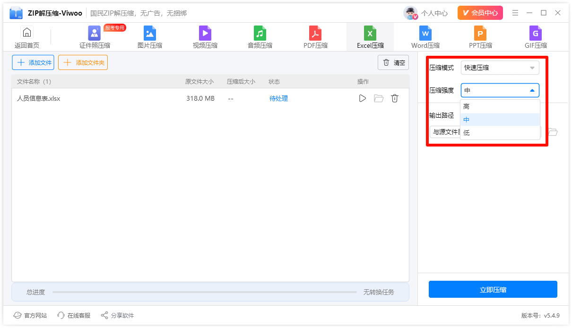Switch to the Excel压缩 tab

pyautogui.click(x=370, y=37)
